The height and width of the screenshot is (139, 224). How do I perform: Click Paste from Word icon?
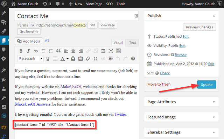pyautogui.click(x=80, y=59)
